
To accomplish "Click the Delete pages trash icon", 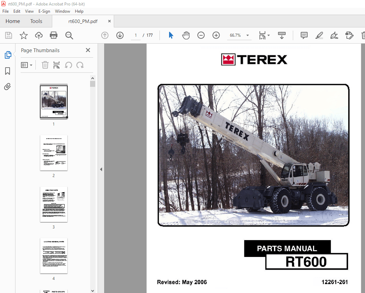I will (45, 65).
